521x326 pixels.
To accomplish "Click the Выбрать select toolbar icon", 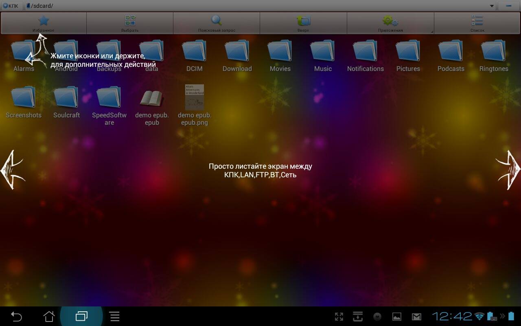I will pos(130,21).
